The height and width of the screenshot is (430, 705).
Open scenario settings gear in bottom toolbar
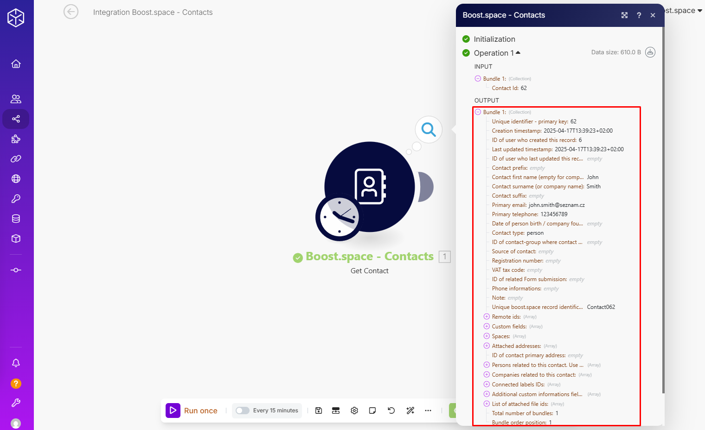coord(354,411)
